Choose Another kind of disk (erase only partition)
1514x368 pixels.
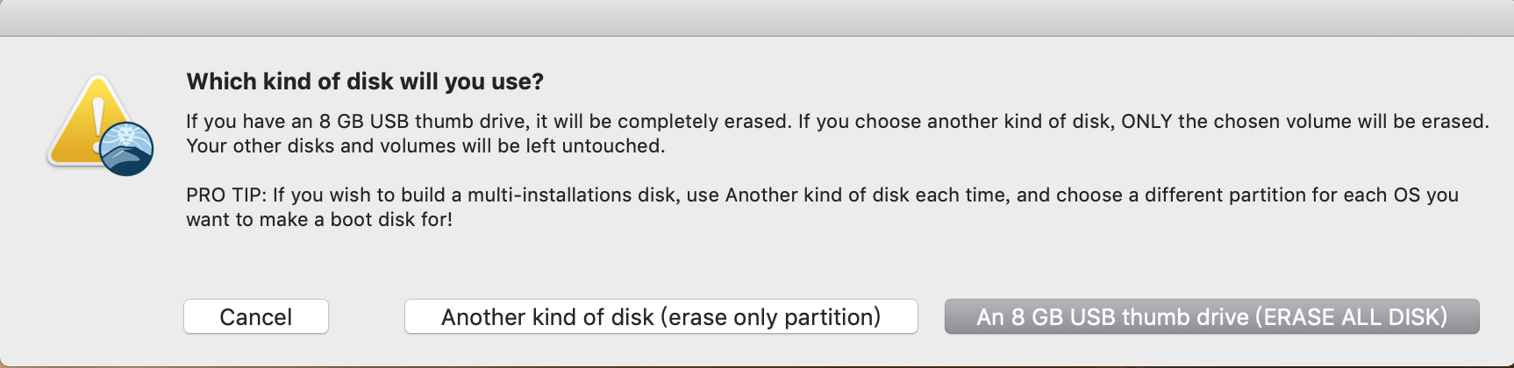661,316
